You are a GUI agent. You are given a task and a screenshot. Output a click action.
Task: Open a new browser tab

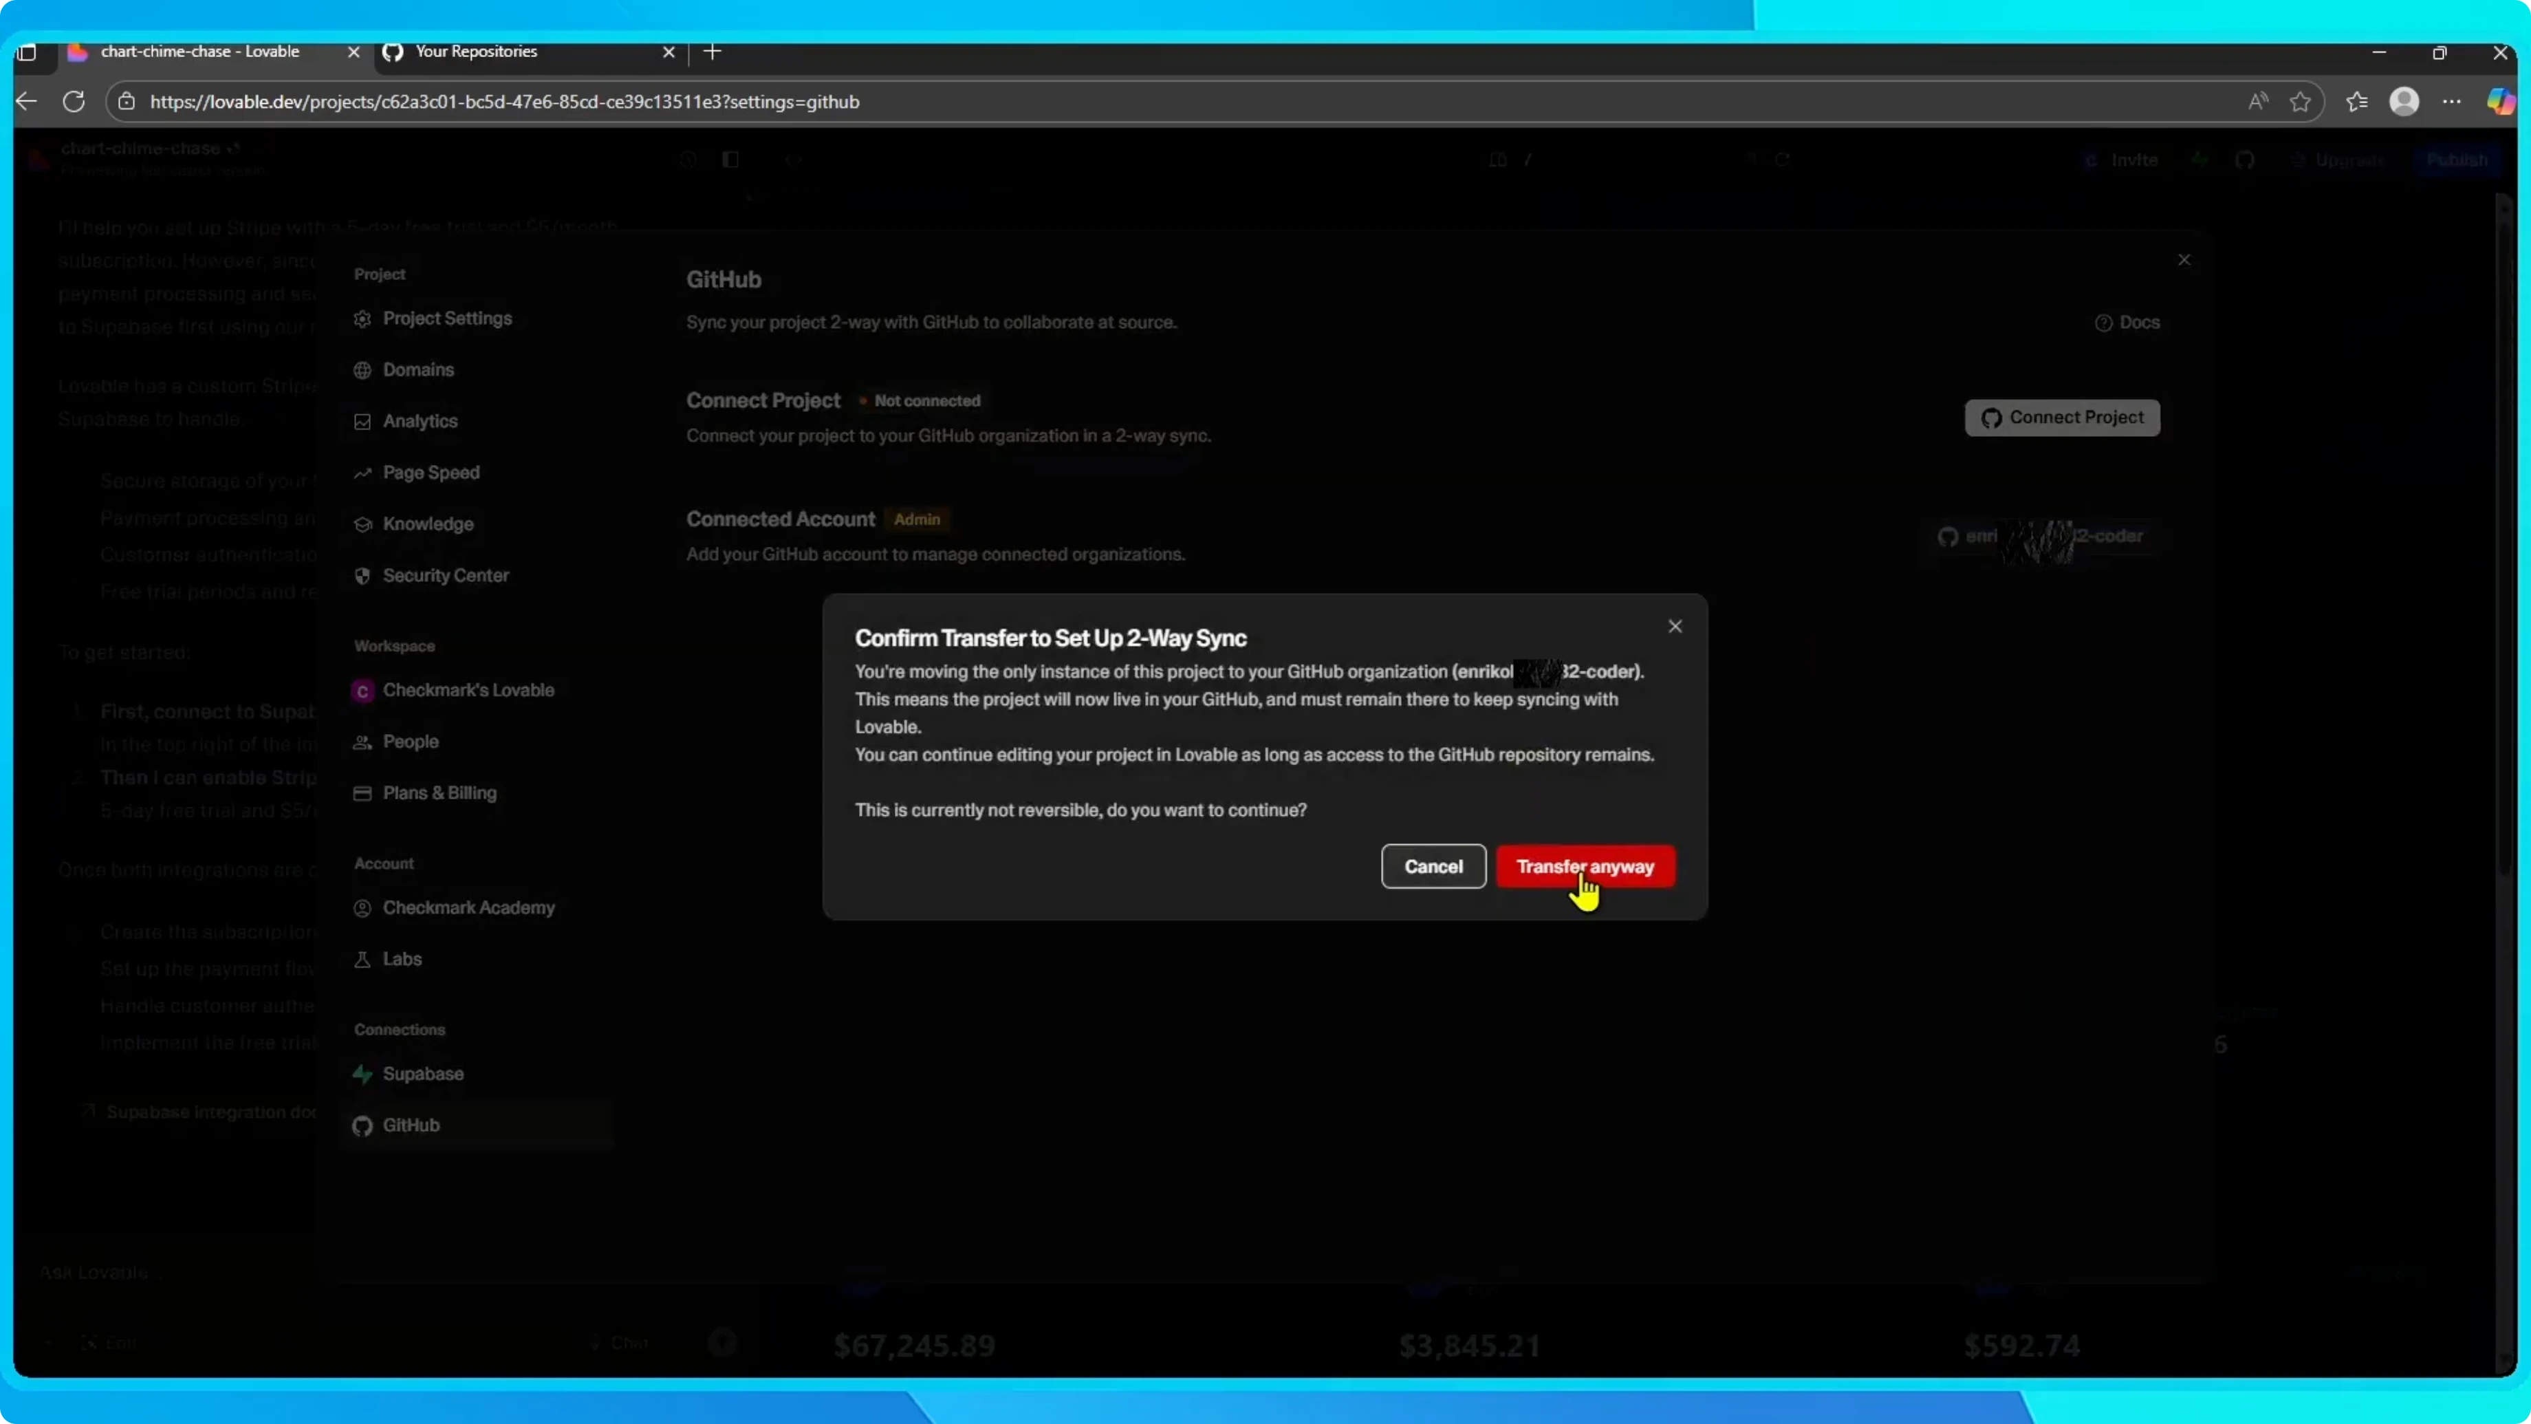tap(713, 52)
